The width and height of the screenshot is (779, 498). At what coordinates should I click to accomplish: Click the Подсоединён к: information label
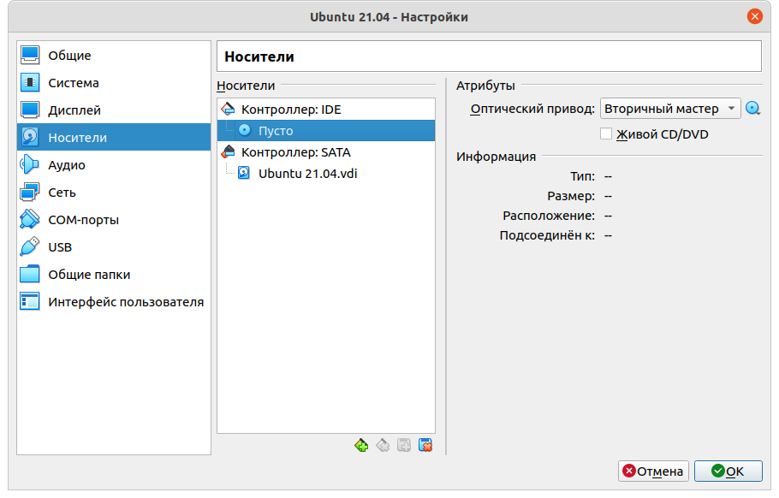click(x=547, y=235)
